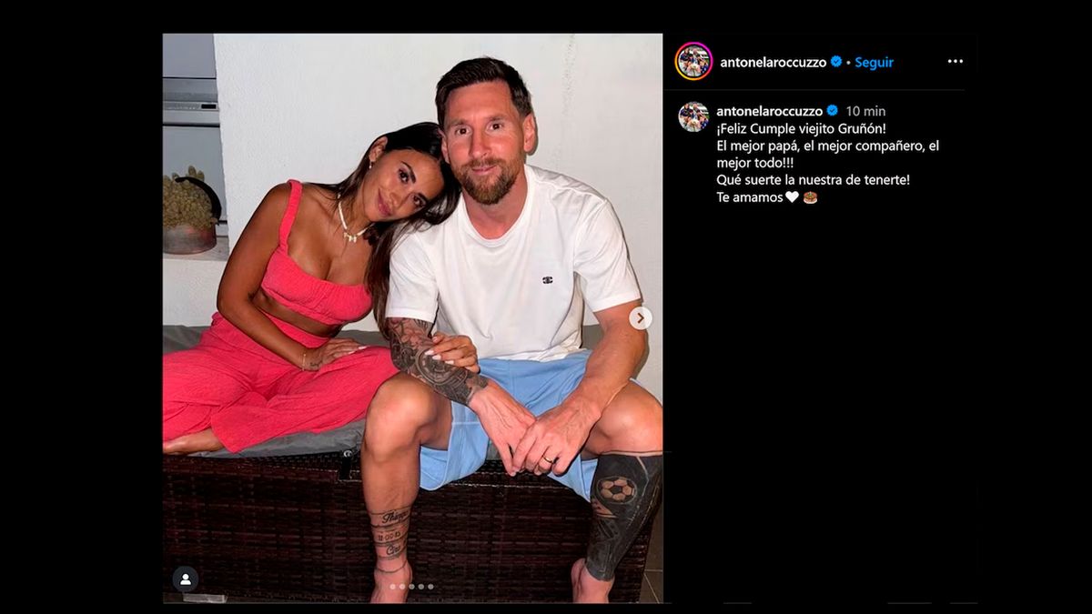The width and height of the screenshot is (1092, 614).
Task: Show tagged people using the person icon
Action: 185,579
